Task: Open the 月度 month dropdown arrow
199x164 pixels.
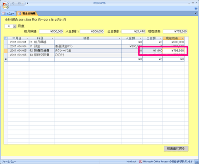Action: pyautogui.click(x=15, y=26)
